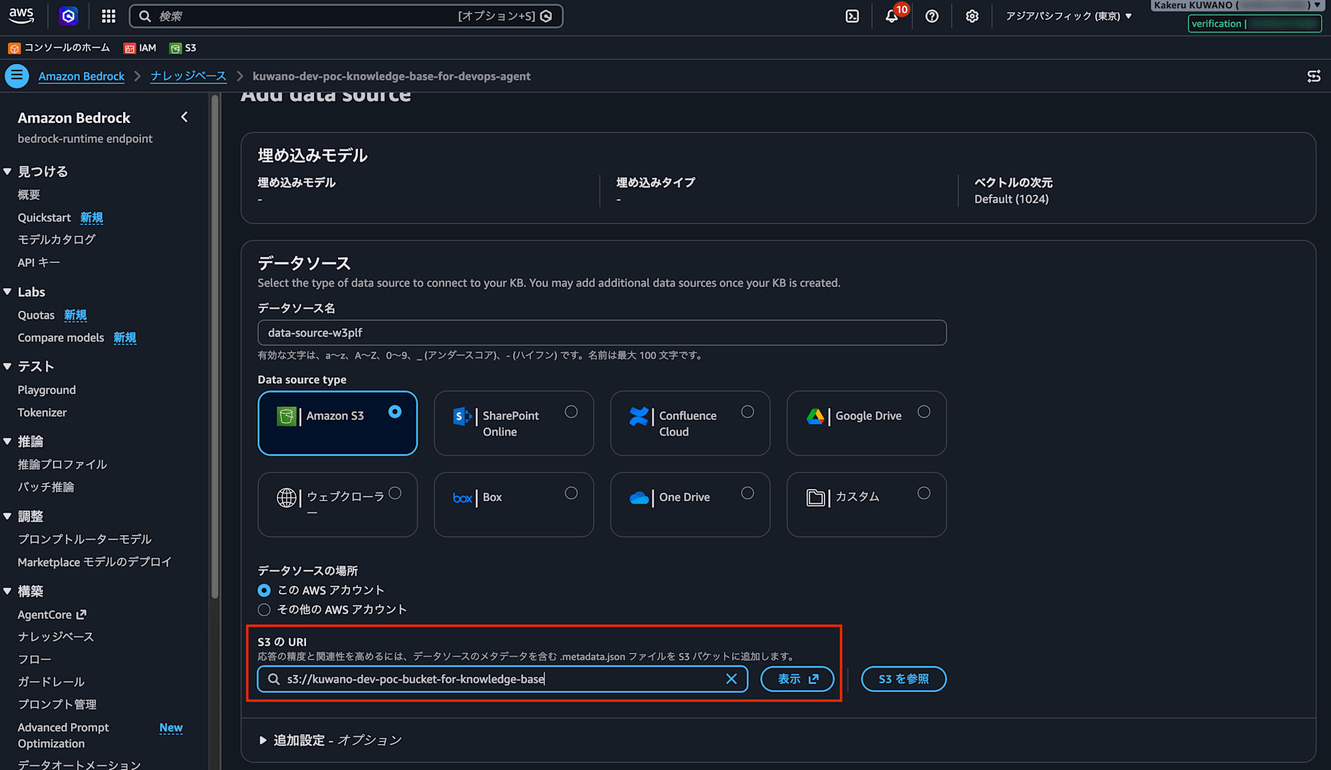Select Amazon S3 data source type
Viewport: 1331px width, 770px height.
point(337,423)
